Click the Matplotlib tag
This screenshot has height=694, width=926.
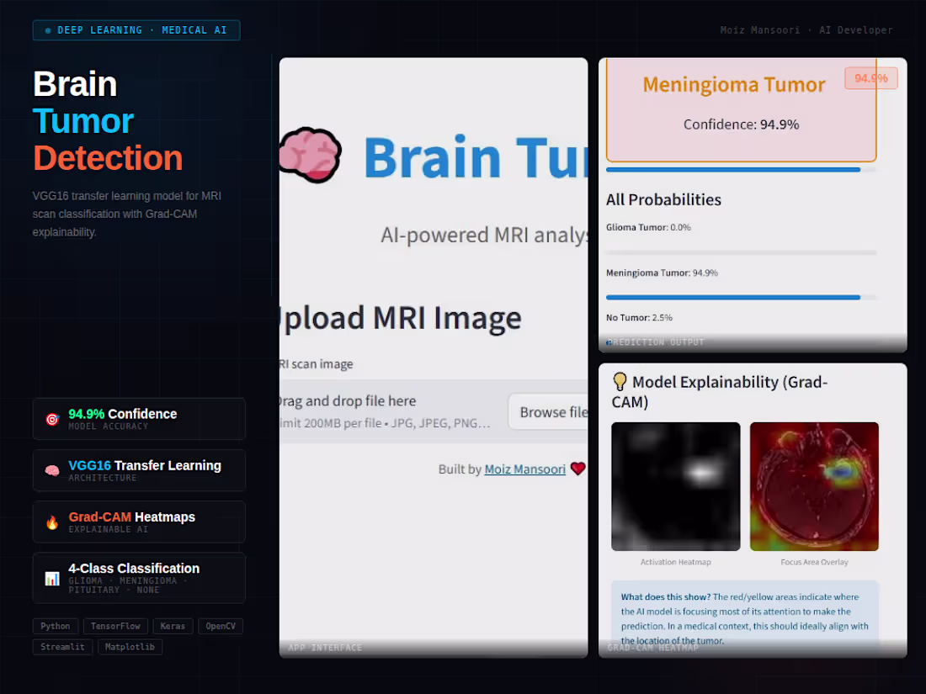coord(130,646)
